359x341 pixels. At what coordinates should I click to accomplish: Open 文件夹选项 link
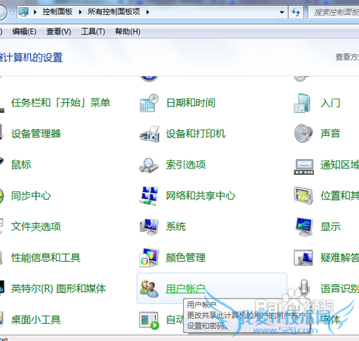point(36,227)
